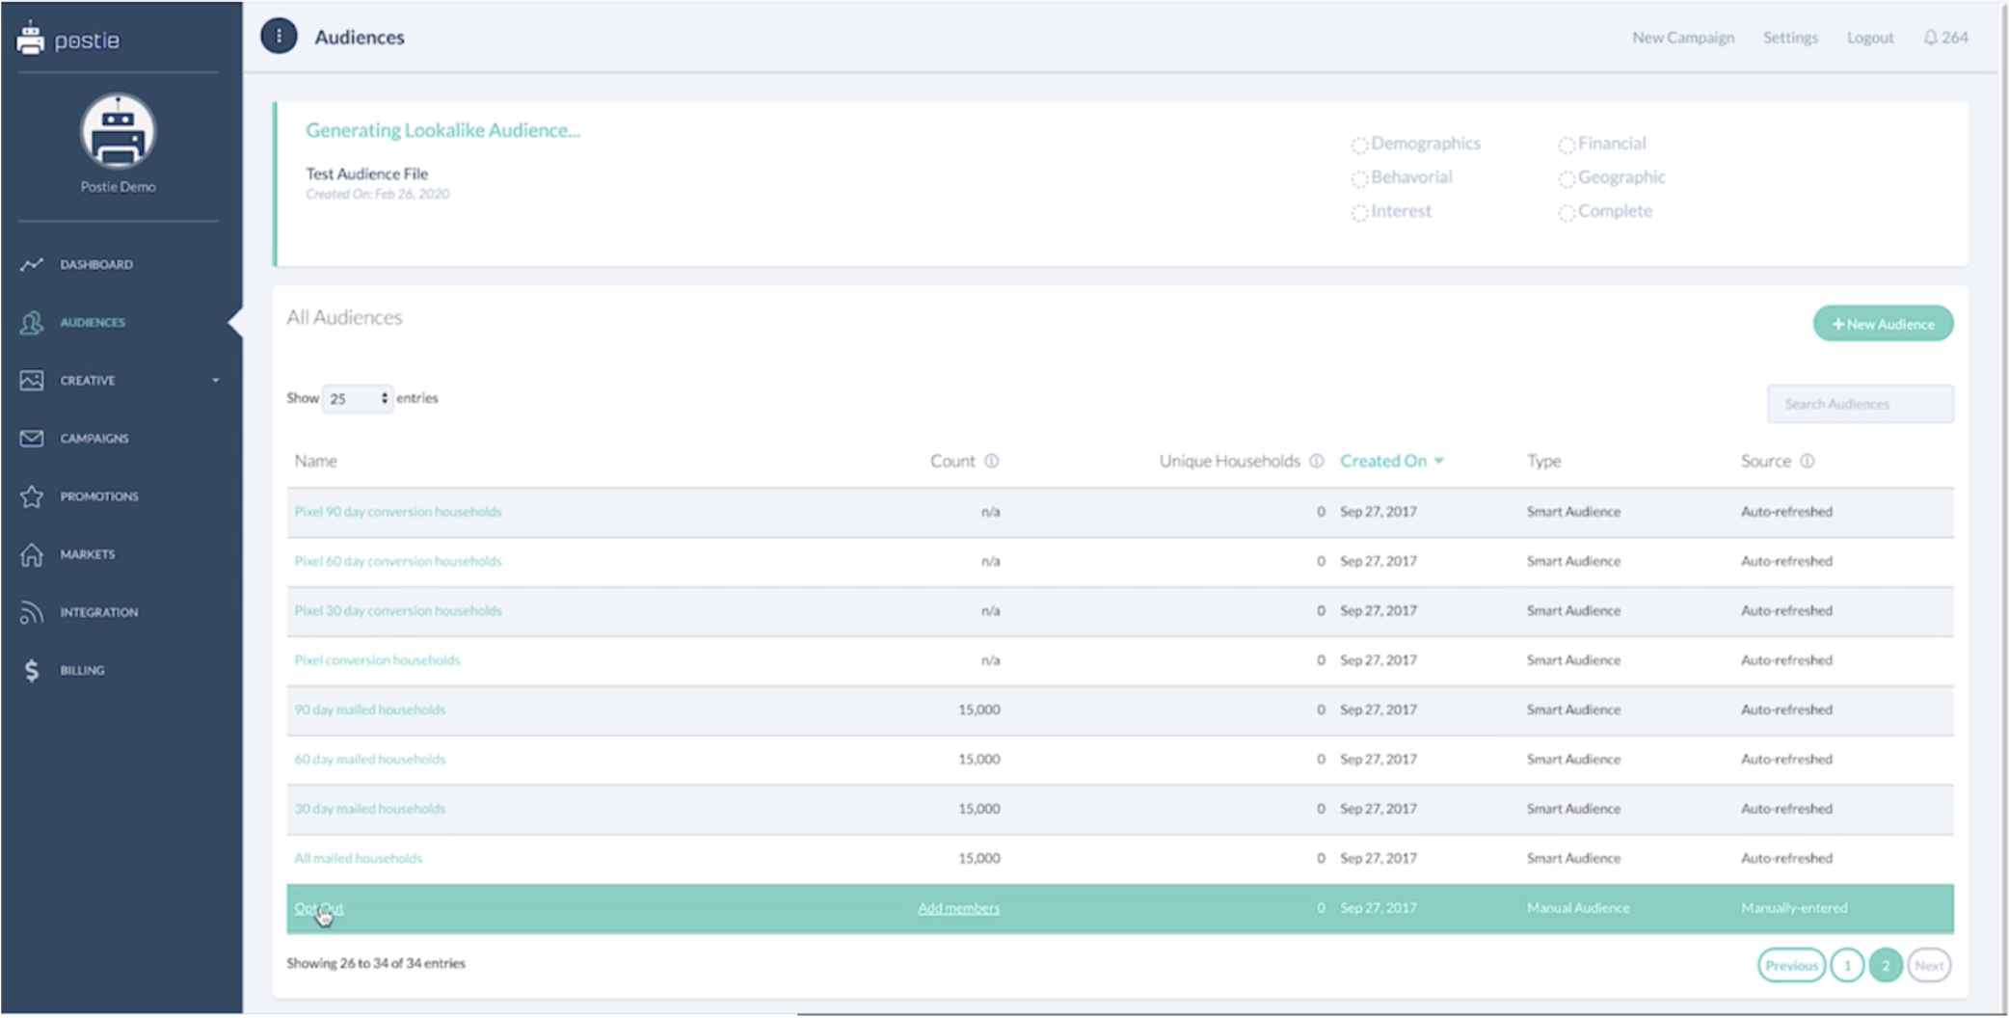Click the Count column info icon

991,461
